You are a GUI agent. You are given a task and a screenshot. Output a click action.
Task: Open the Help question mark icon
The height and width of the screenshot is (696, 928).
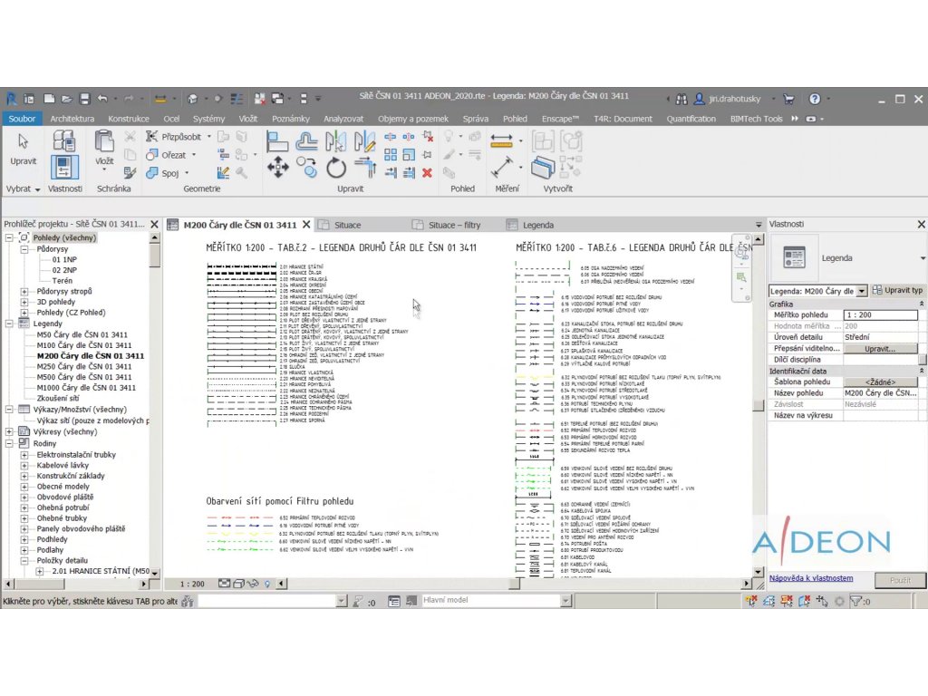(x=815, y=99)
